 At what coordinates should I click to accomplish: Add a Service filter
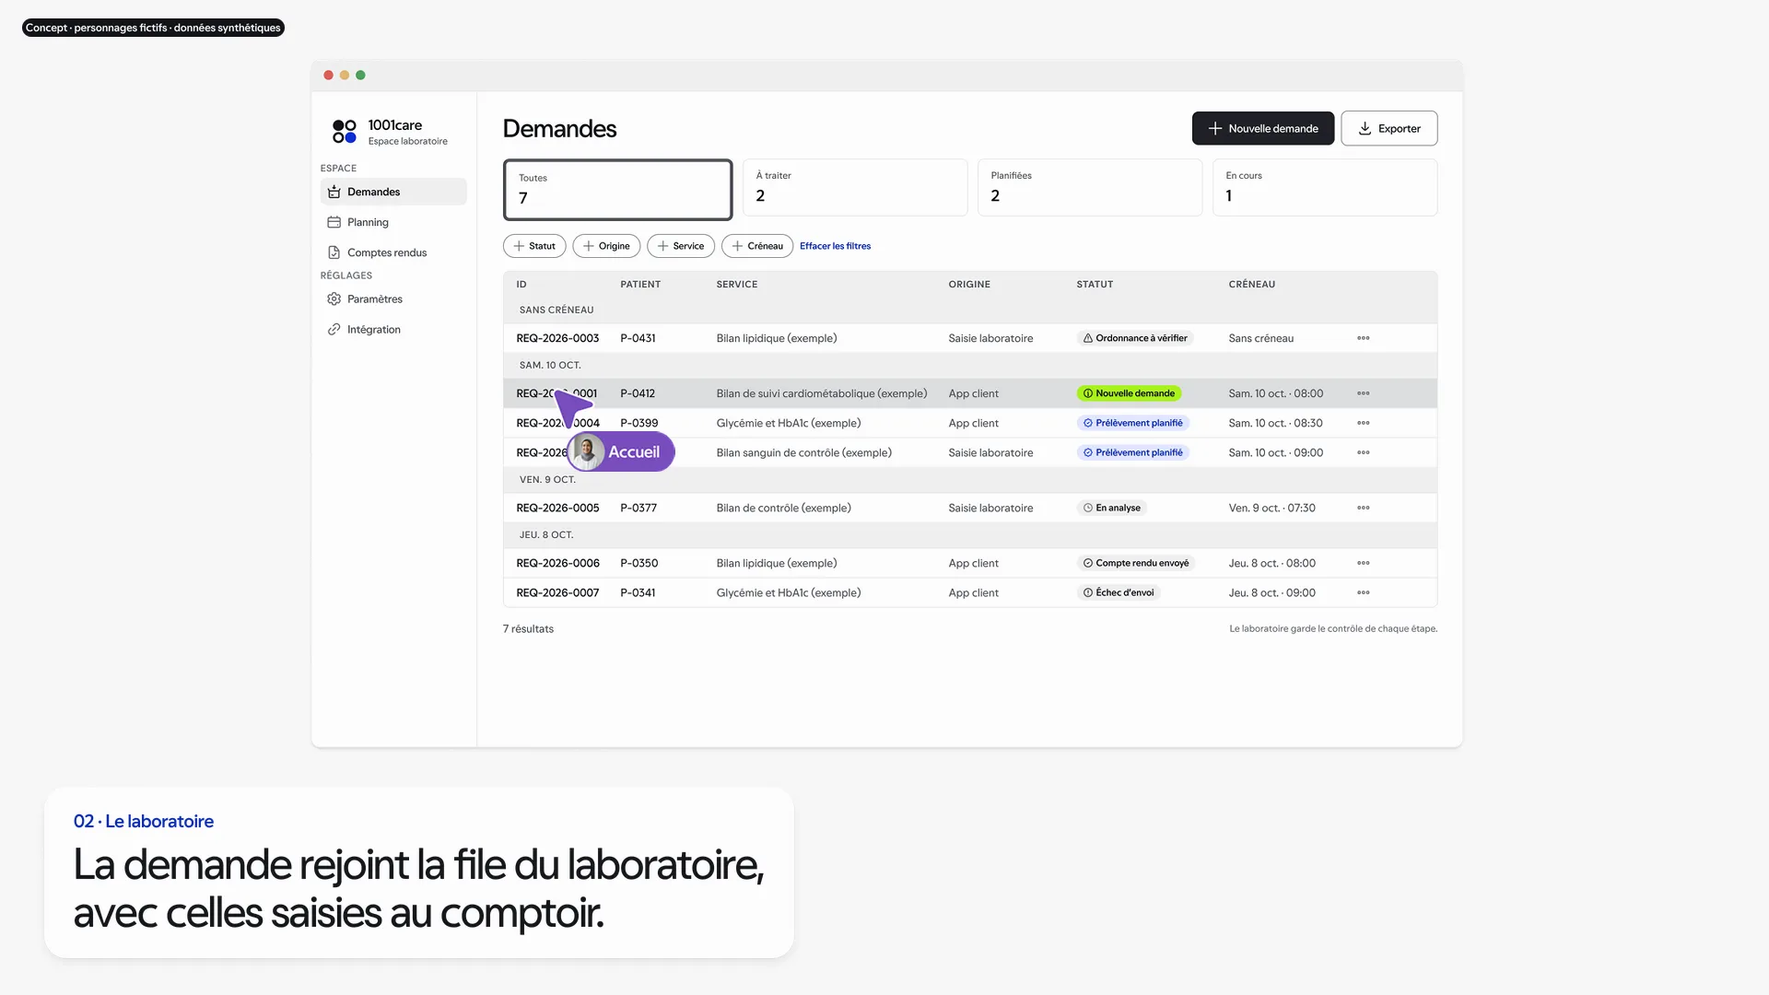coord(681,246)
